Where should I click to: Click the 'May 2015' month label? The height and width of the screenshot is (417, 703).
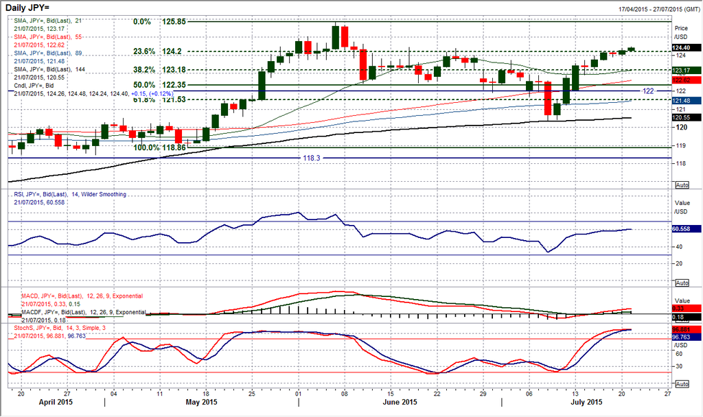[201, 402]
